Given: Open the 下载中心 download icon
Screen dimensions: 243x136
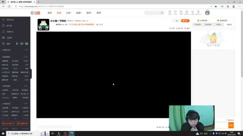Looking at the screenshot, I should [187, 13].
